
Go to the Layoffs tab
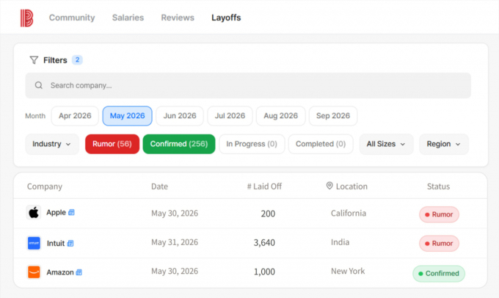(226, 18)
